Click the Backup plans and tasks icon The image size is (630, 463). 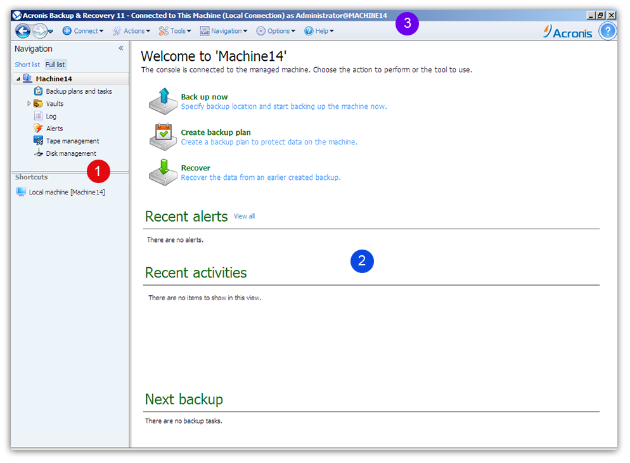pos(38,91)
